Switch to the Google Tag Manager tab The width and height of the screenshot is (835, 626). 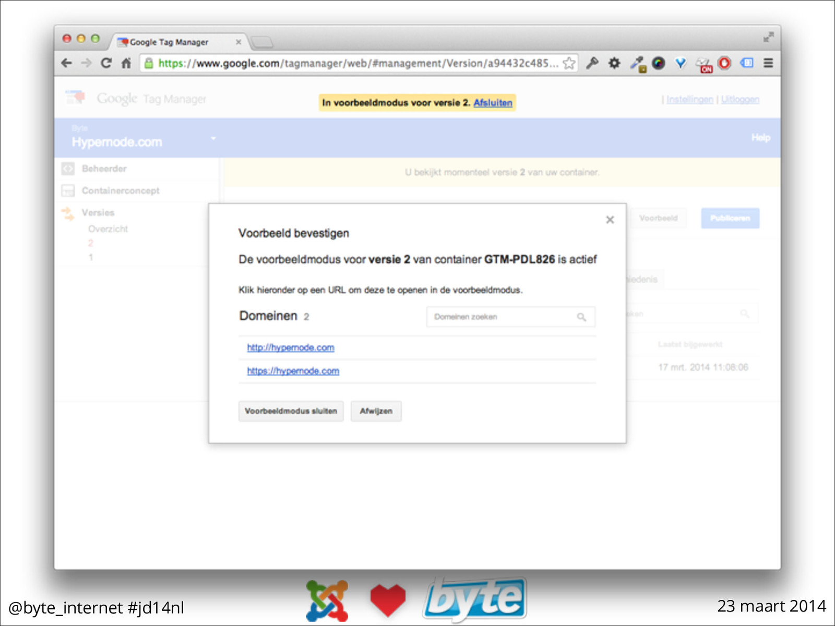pos(177,42)
